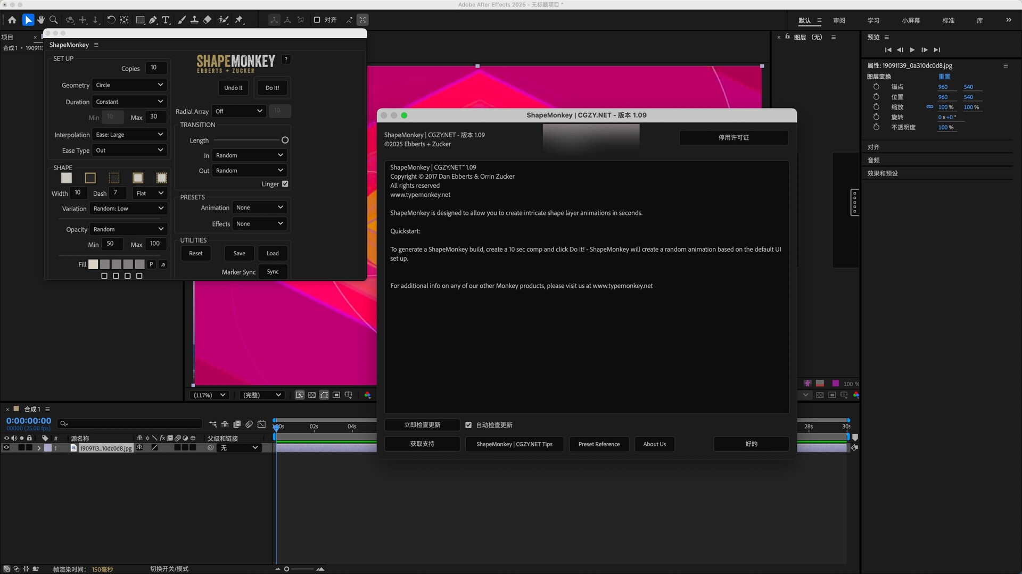This screenshot has width=1022, height=574.
Task: Open the Geometry dropdown set to Circle
Action: (129, 85)
